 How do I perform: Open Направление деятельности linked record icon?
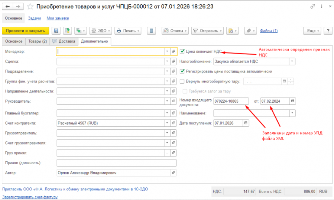(174, 91)
